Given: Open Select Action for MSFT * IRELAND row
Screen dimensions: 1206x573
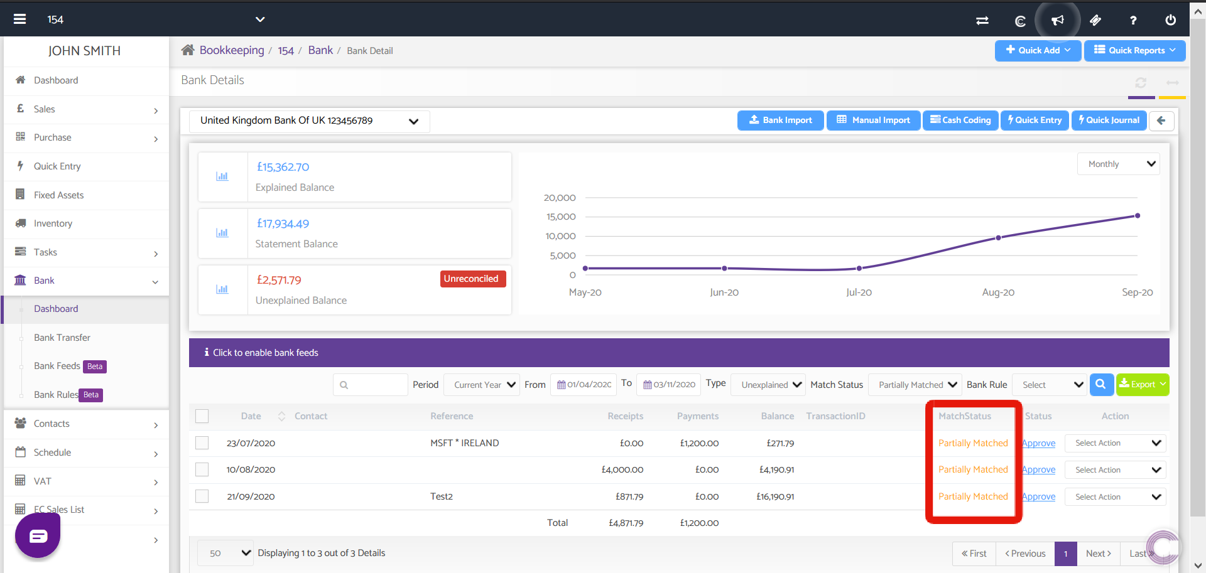Looking at the screenshot, I should 1116,443.
